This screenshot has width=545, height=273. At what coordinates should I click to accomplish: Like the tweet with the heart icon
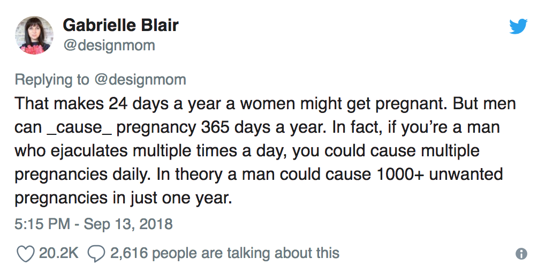click(26, 254)
